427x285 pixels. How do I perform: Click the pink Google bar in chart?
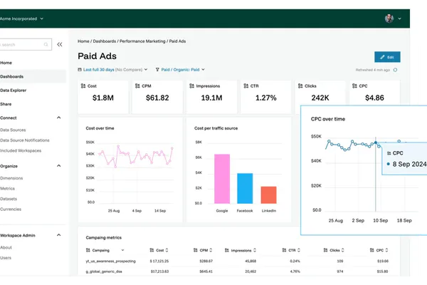[x=222, y=179]
